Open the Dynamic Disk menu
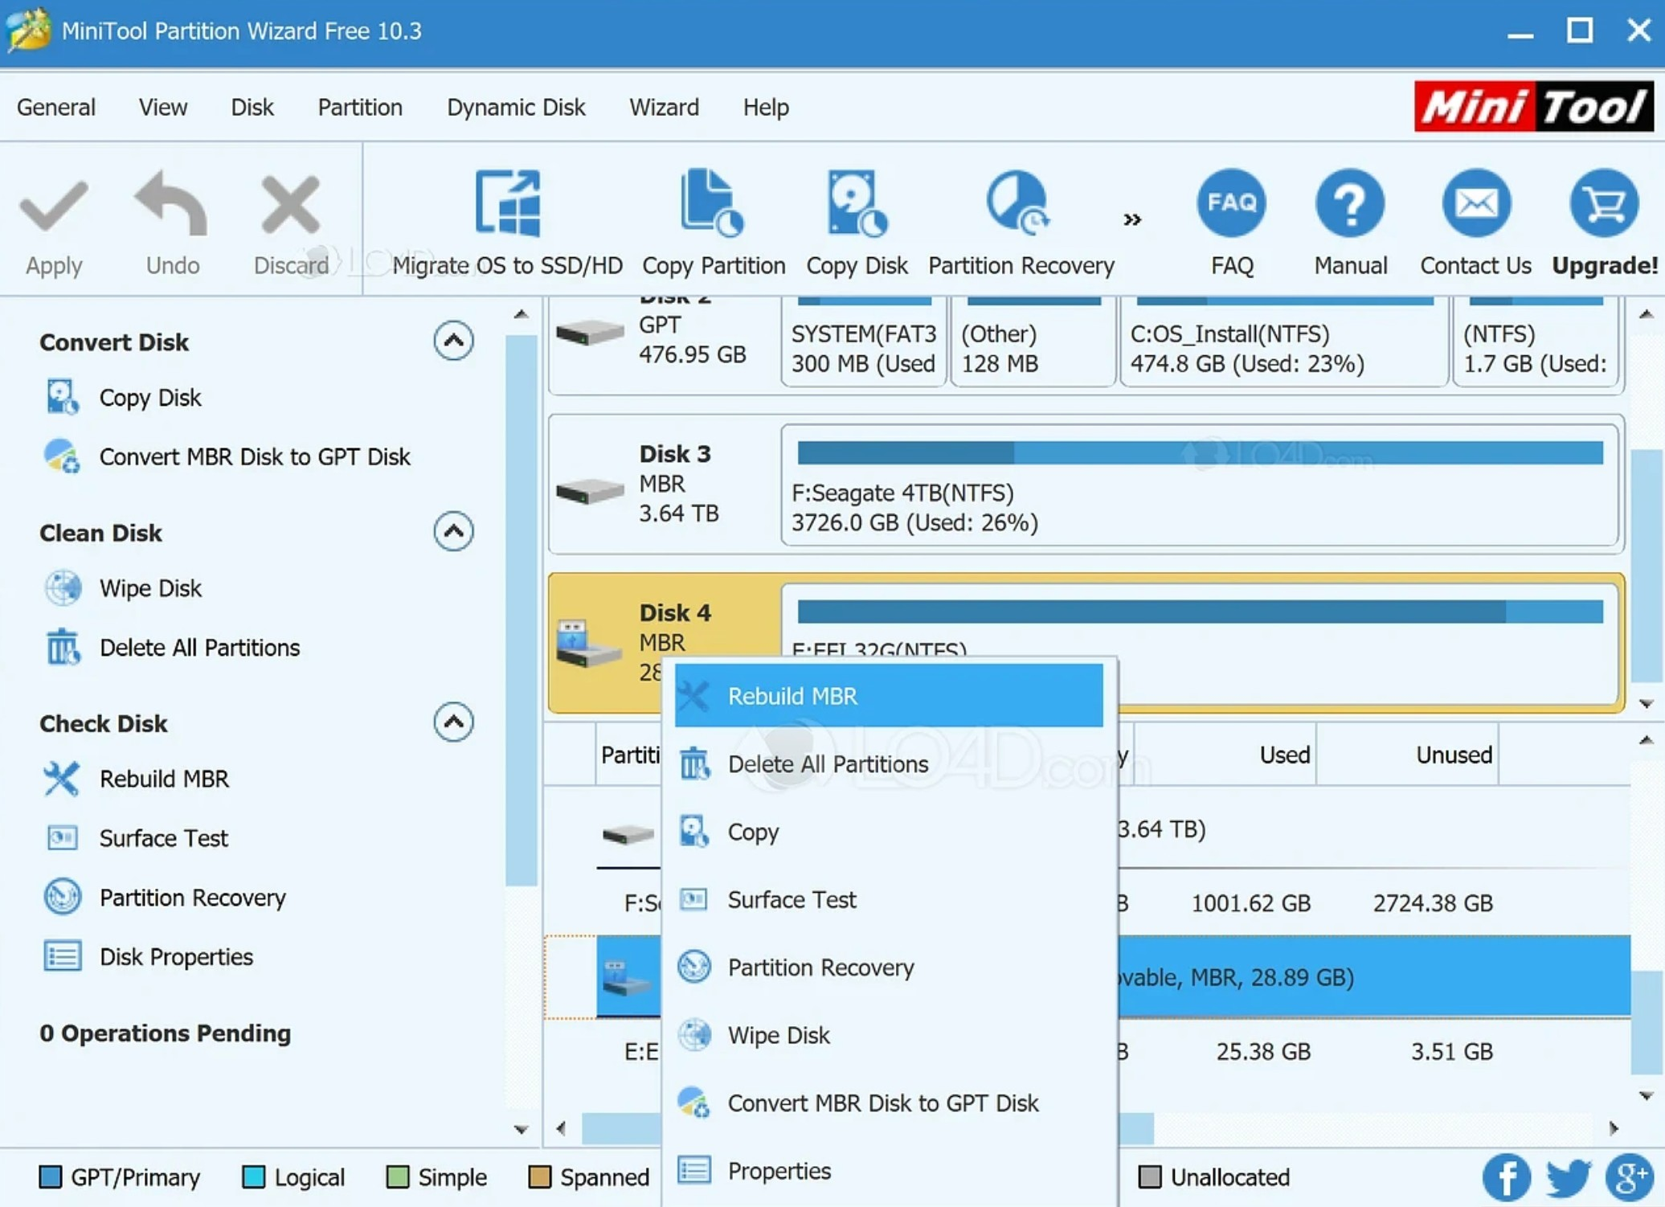This screenshot has height=1207, width=1665. (x=516, y=107)
